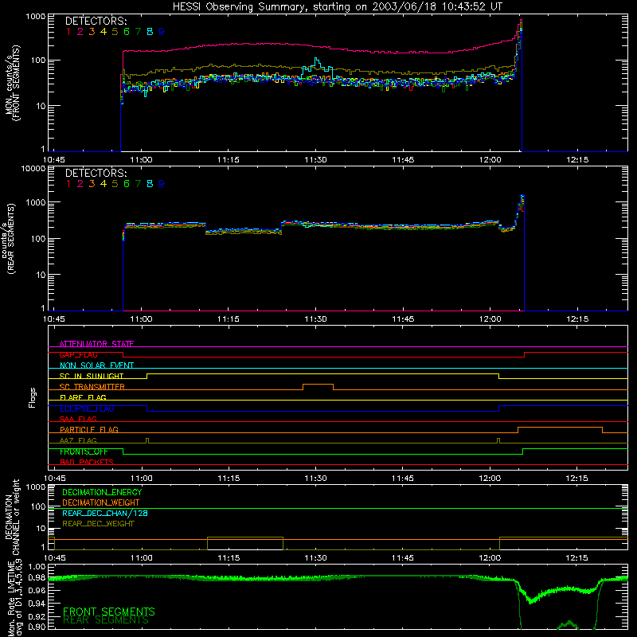Click the 10:45 time tick under the front segments plot
Screen dimensions: 637x637
(x=53, y=160)
